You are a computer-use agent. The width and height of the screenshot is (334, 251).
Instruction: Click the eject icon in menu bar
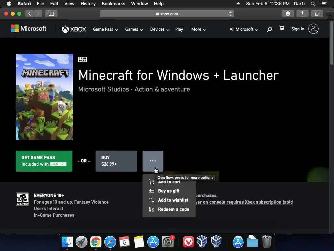coord(238,4)
